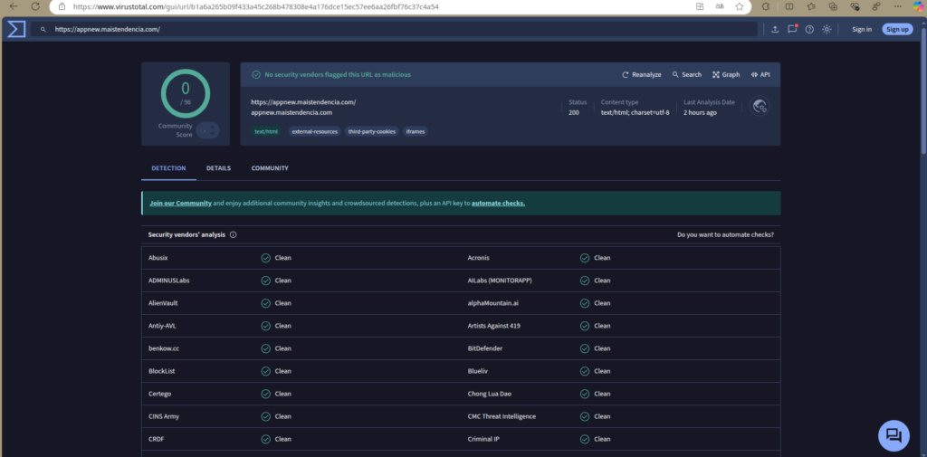
Task: Select the ADMINUSLabs vendor row
Action: [301, 281]
